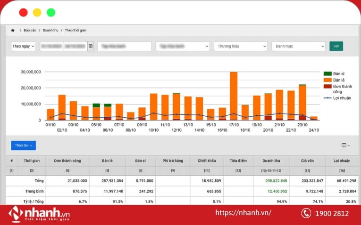This screenshot has width=361, height=225.
Task: Open the Theo ngày dropdown
Action: pyautogui.click(x=23, y=46)
